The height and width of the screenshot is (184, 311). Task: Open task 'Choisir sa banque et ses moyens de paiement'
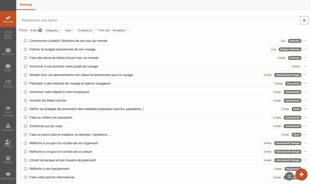point(63,160)
